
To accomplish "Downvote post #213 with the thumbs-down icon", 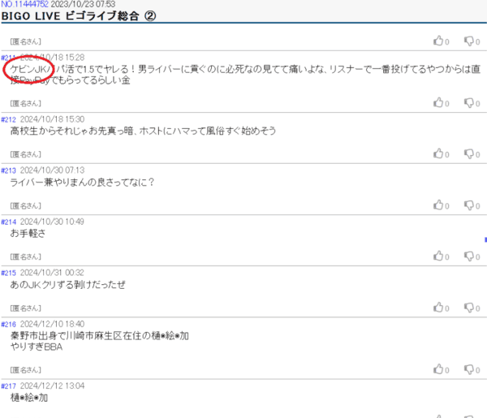I will (x=468, y=205).
